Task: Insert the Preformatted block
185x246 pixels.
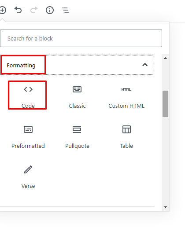Action: point(28,136)
